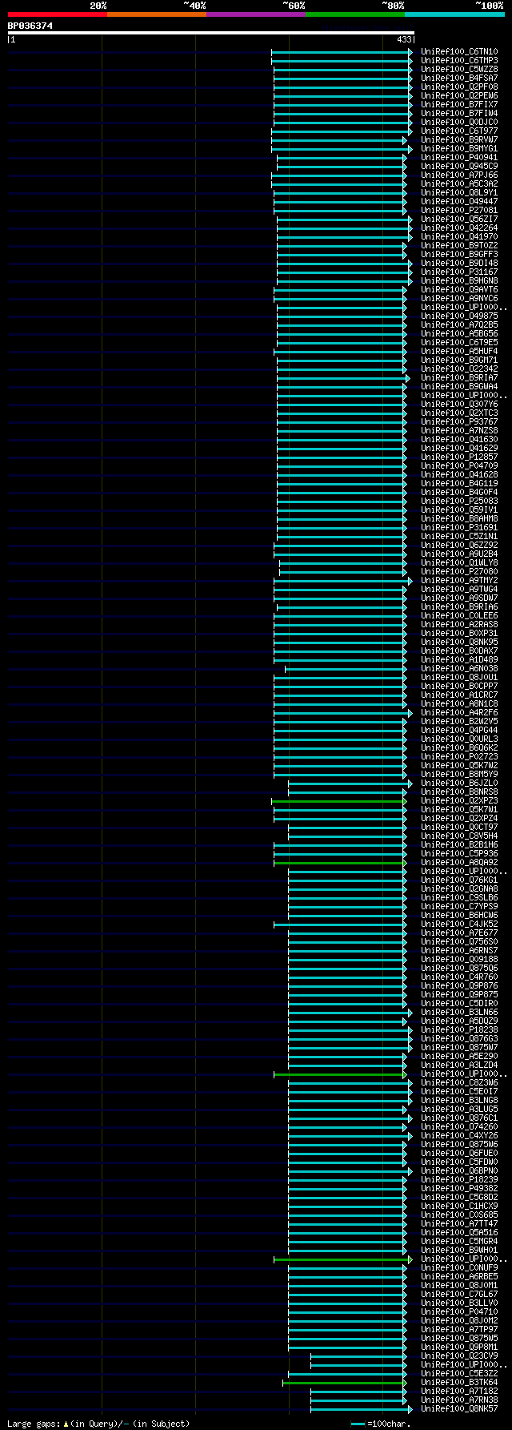
Task: Select hit label UniRef100_A7PJ66
Action: click(x=459, y=175)
